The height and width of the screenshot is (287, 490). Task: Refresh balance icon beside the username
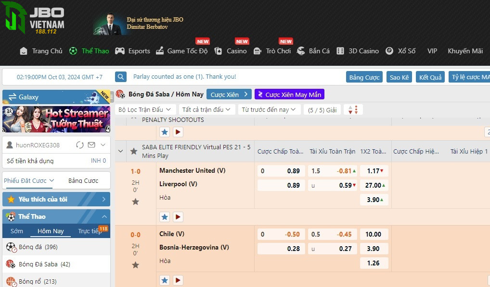[80, 145]
